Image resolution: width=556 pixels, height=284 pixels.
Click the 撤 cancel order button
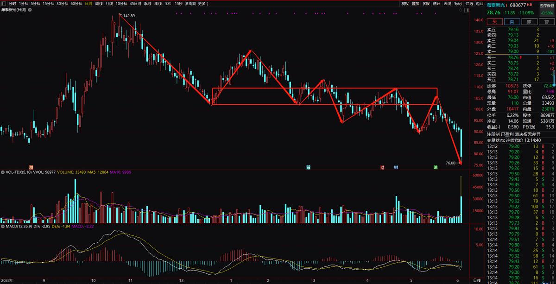[529, 21]
